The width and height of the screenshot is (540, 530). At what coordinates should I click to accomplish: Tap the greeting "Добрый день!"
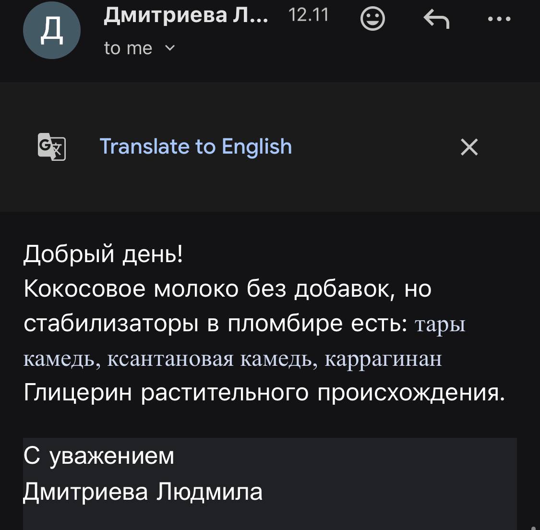(x=103, y=254)
